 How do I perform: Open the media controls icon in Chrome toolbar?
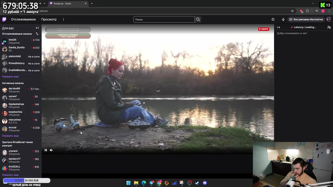(317, 11)
